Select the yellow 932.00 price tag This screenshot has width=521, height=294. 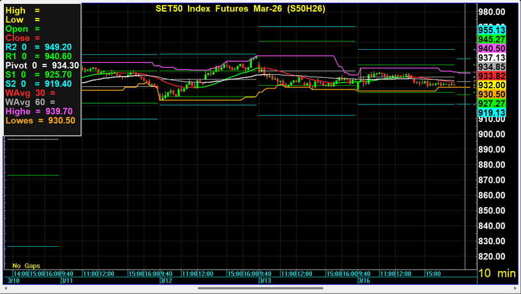point(492,85)
